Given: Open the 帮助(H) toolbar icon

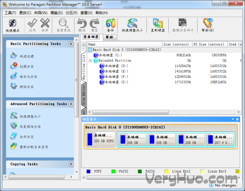Looking at the screenshot, I should (208, 25).
